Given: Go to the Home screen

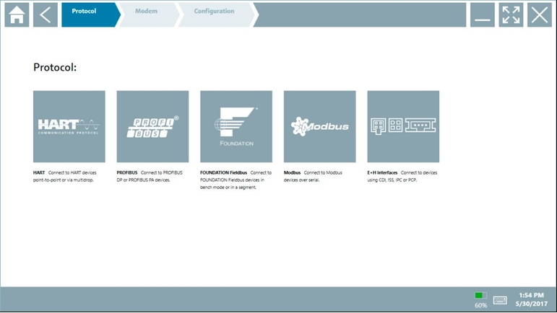Looking at the screenshot, I should click(17, 15).
